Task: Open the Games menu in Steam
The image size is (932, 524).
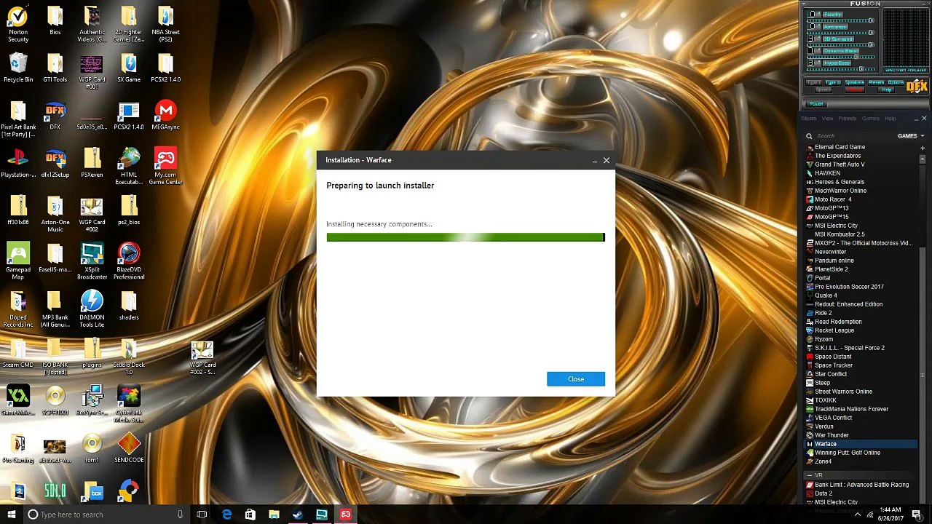Action: pyautogui.click(x=871, y=119)
